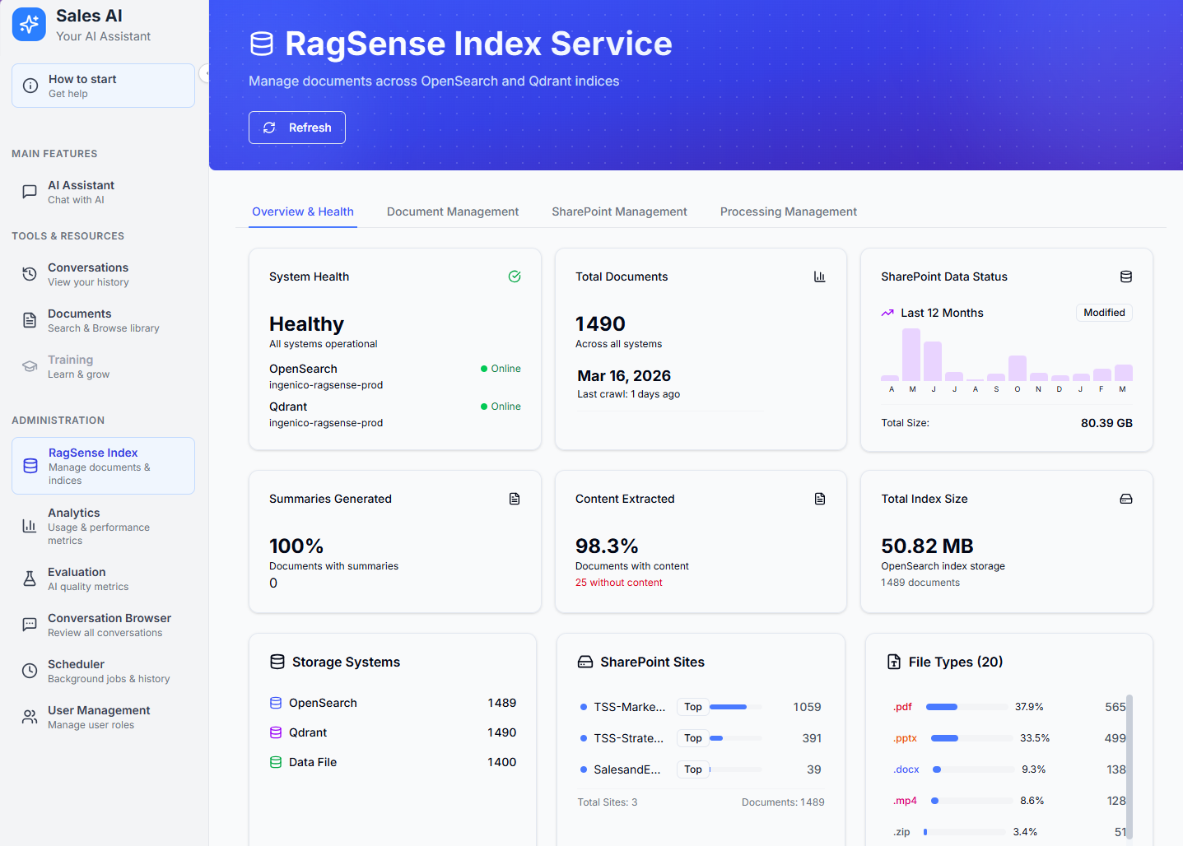Click the Sales AI sparkle logo
Screen dimensions: 1183x846
click(x=29, y=25)
